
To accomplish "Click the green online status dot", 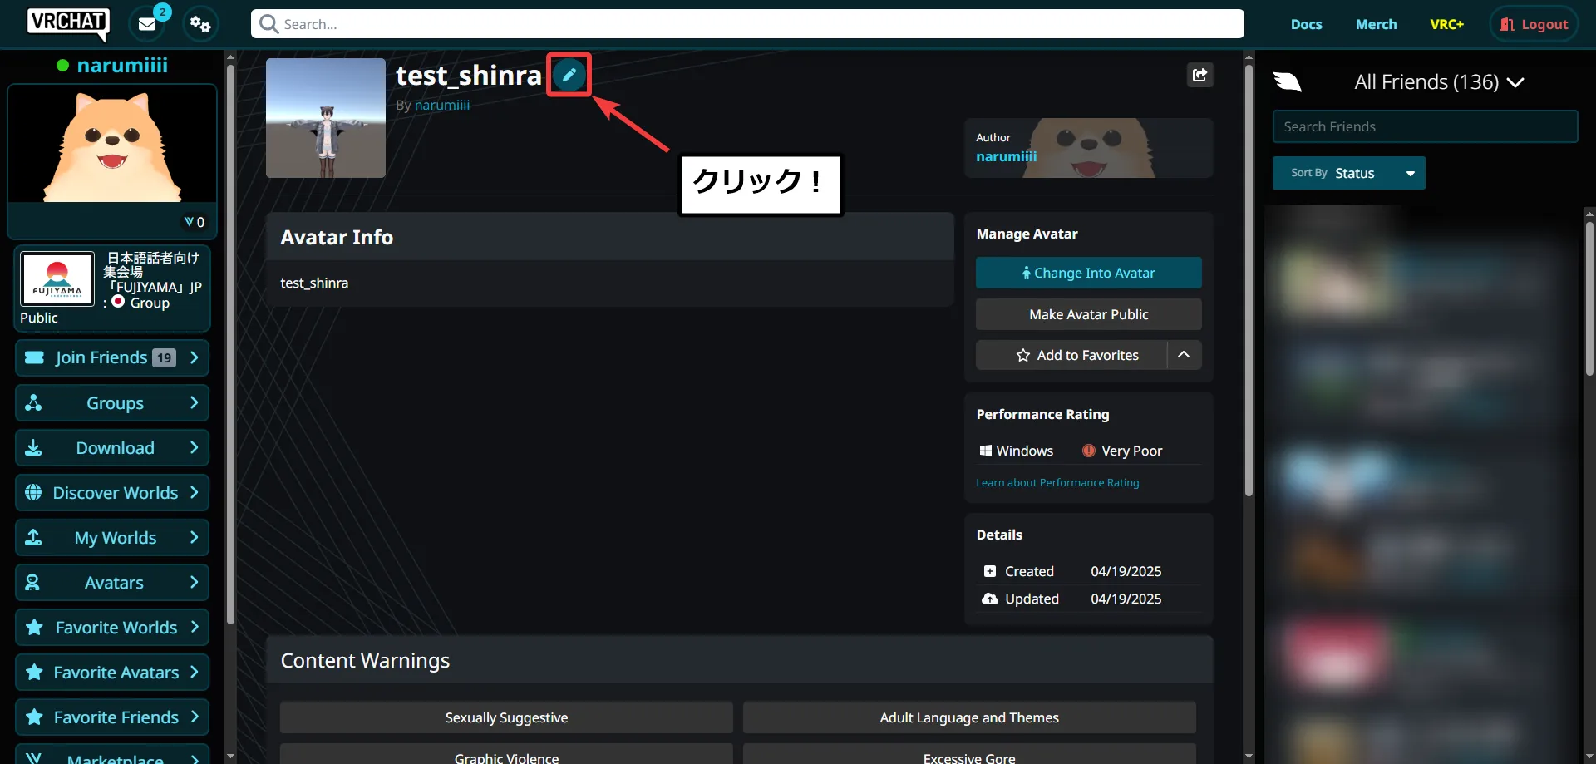I will 62,65.
